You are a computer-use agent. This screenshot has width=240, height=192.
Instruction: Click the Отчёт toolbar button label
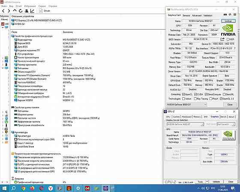47,11
